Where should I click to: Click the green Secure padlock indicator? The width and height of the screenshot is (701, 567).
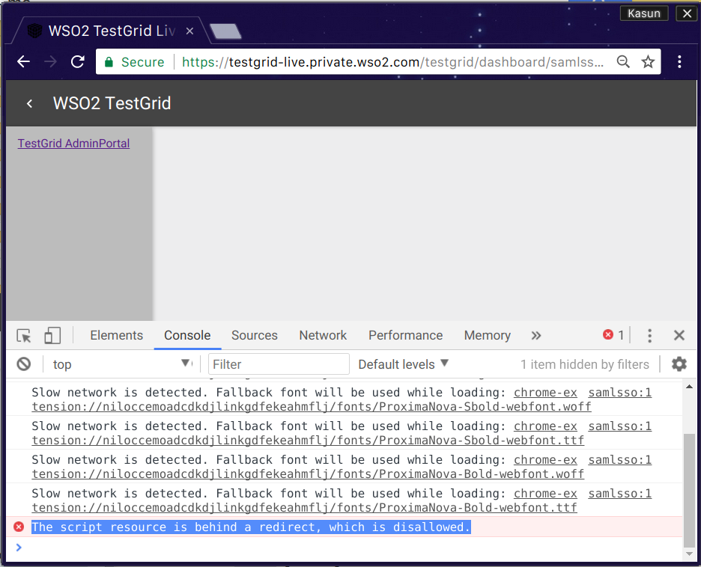coord(134,61)
